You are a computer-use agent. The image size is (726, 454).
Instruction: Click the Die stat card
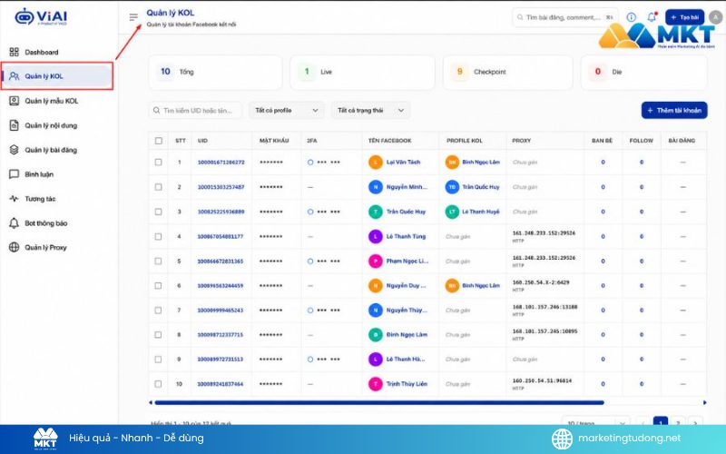pyautogui.click(x=644, y=72)
